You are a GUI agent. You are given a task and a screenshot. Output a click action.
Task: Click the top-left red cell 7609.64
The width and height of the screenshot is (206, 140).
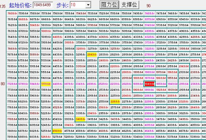coord(12,13)
